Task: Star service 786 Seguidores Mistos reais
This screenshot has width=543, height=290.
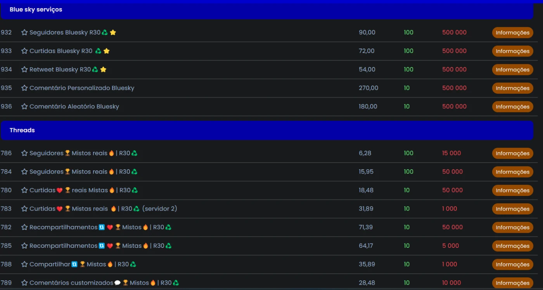Action: (x=24, y=153)
